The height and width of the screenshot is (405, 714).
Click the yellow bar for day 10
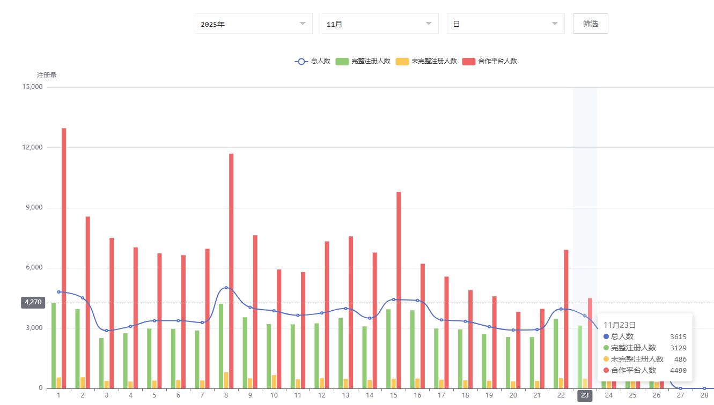pos(274,381)
